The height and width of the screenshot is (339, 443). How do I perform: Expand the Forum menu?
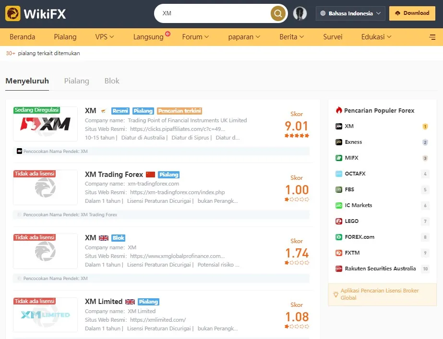coord(195,37)
